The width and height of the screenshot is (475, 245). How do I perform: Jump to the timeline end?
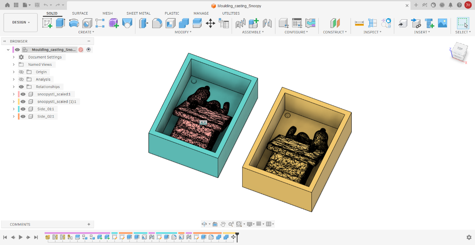(x=36, y=237)
